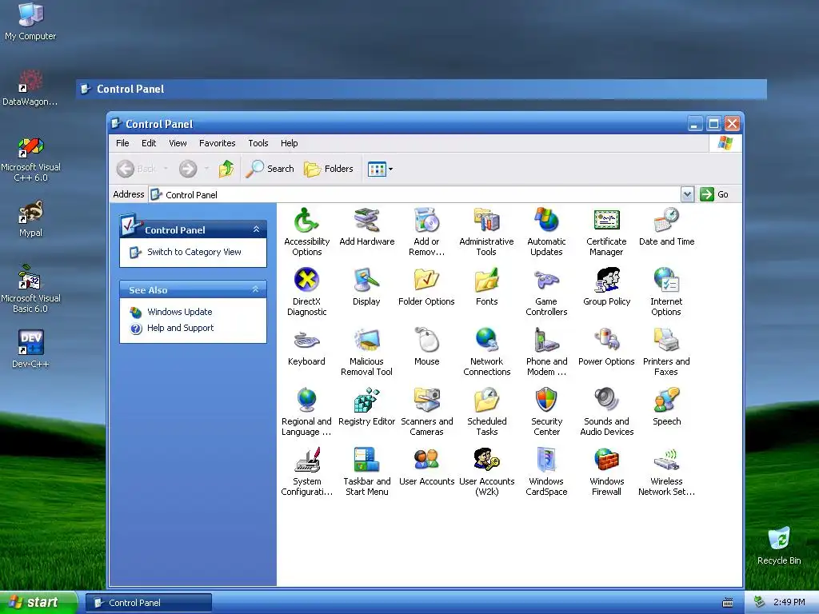
Task: Select Wireless Network Setup icon
Action: click(666, 460)
